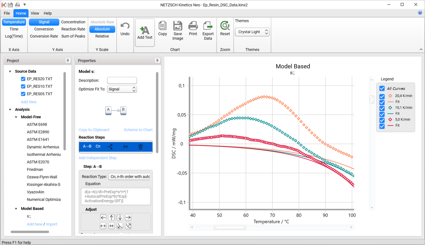Delete reaction step with trash icon

[141, 146]
